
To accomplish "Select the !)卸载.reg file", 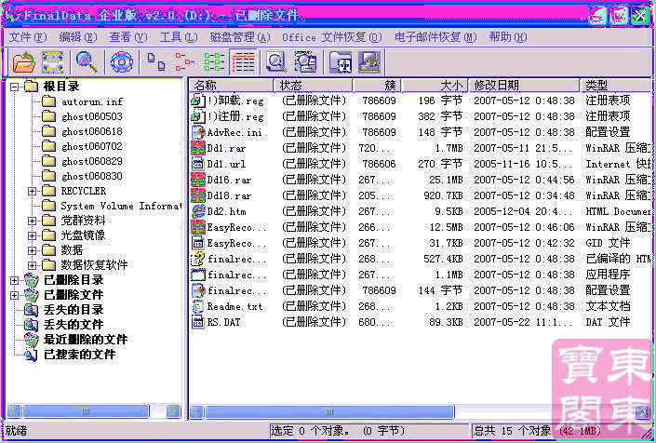I will pos(235,101).
